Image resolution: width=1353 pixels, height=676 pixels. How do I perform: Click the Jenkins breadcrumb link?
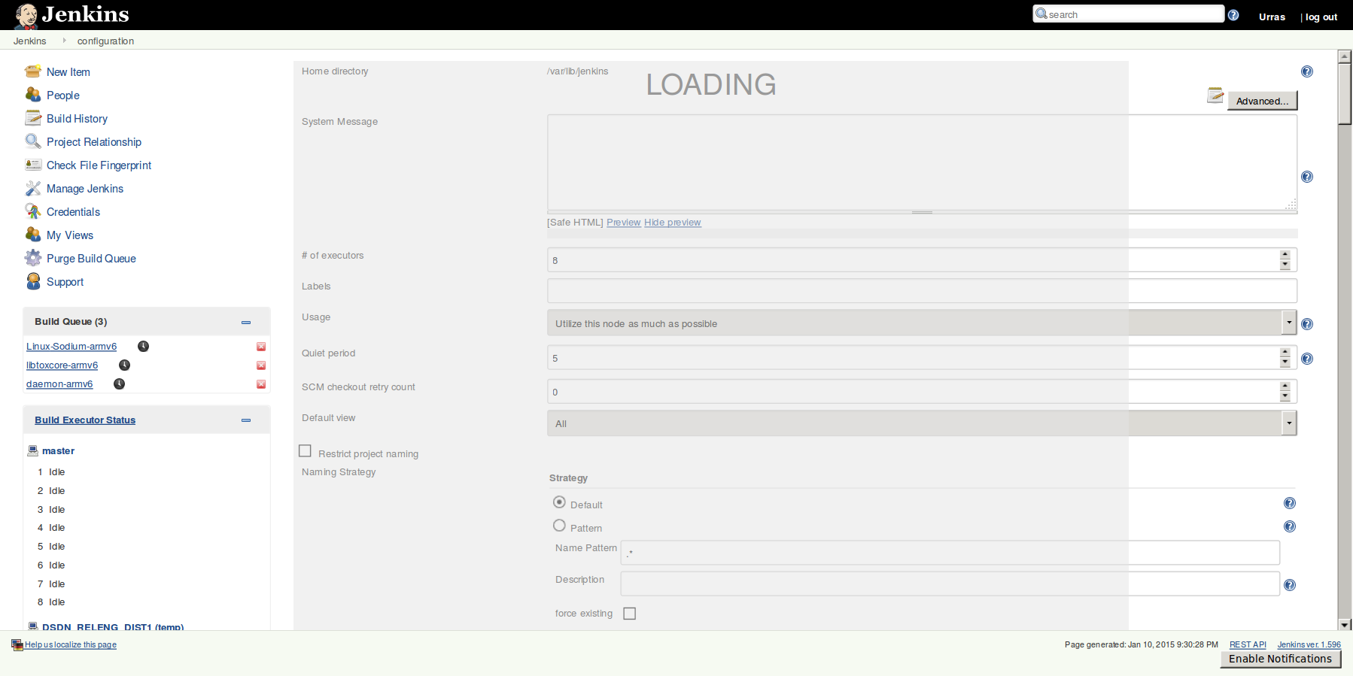click(x=29, y=41)
